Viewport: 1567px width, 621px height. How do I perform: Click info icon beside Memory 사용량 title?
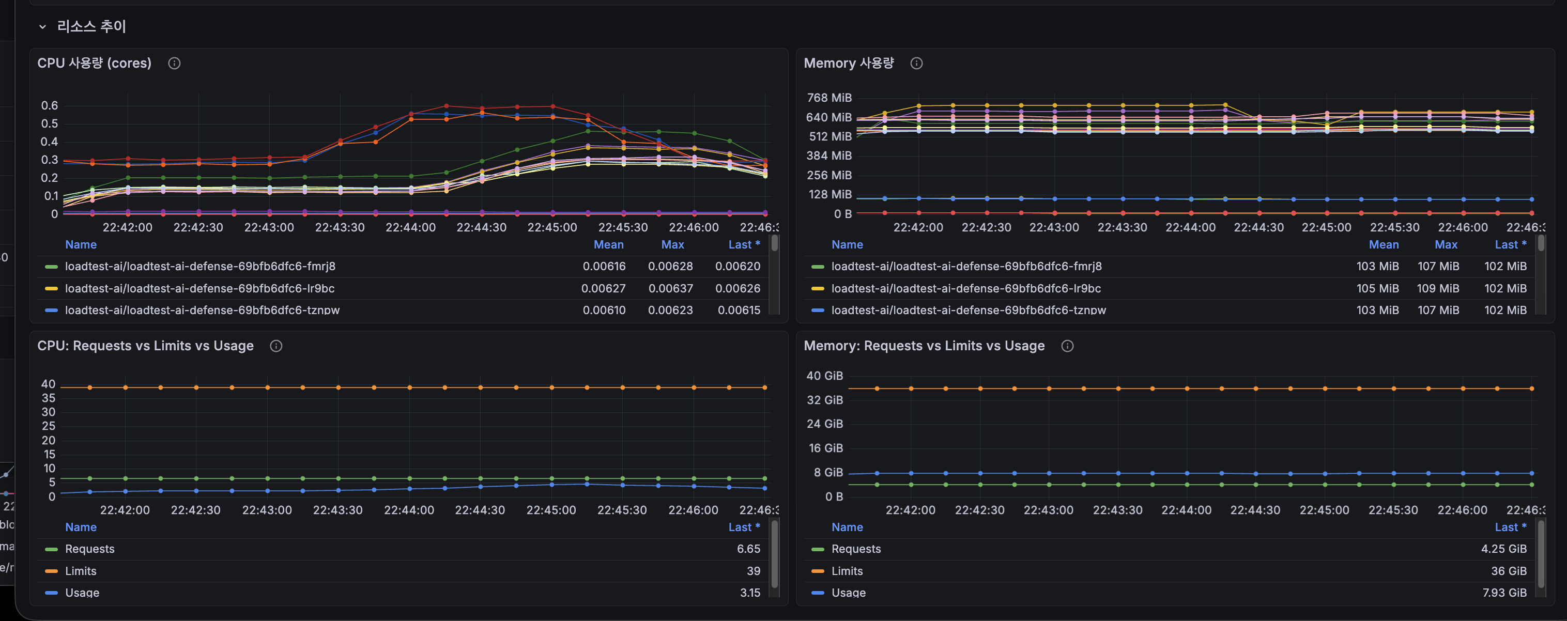(916, 63)
